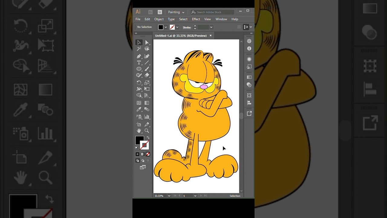Pick the Line Segment tool
This screenshot has width=387, height=218.
(x=147, y=63)
